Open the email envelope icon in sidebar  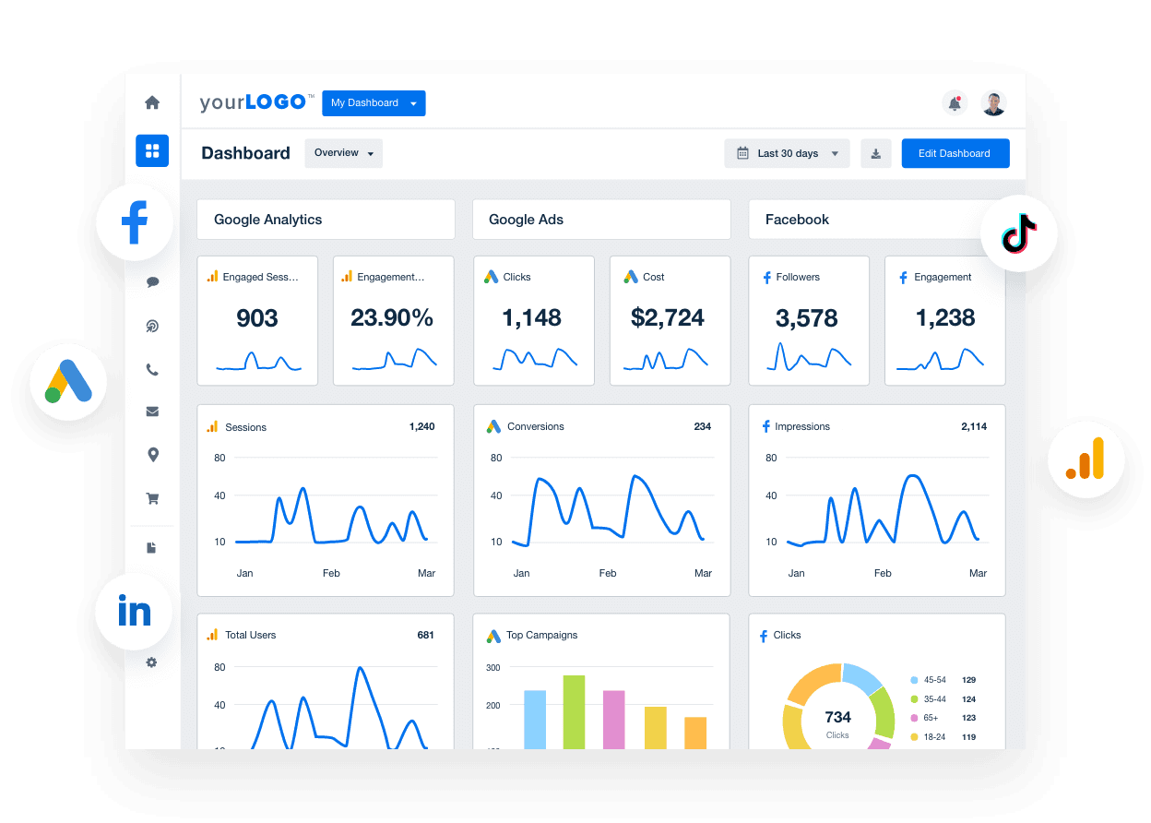pyautogui.click(x=151, y=411)
